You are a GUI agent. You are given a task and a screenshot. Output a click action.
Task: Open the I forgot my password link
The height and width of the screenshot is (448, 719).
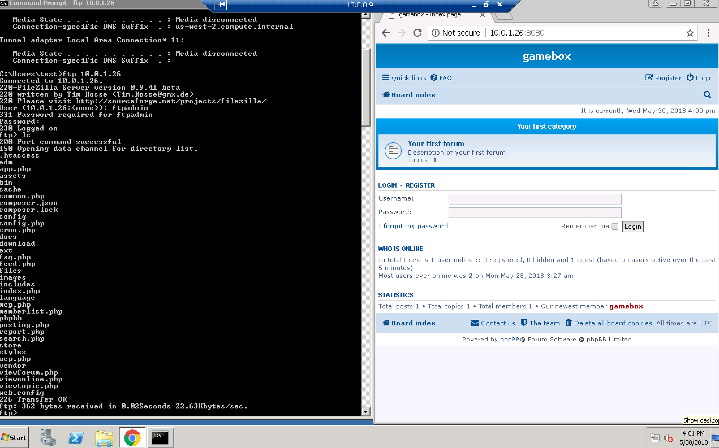(413, 226)
